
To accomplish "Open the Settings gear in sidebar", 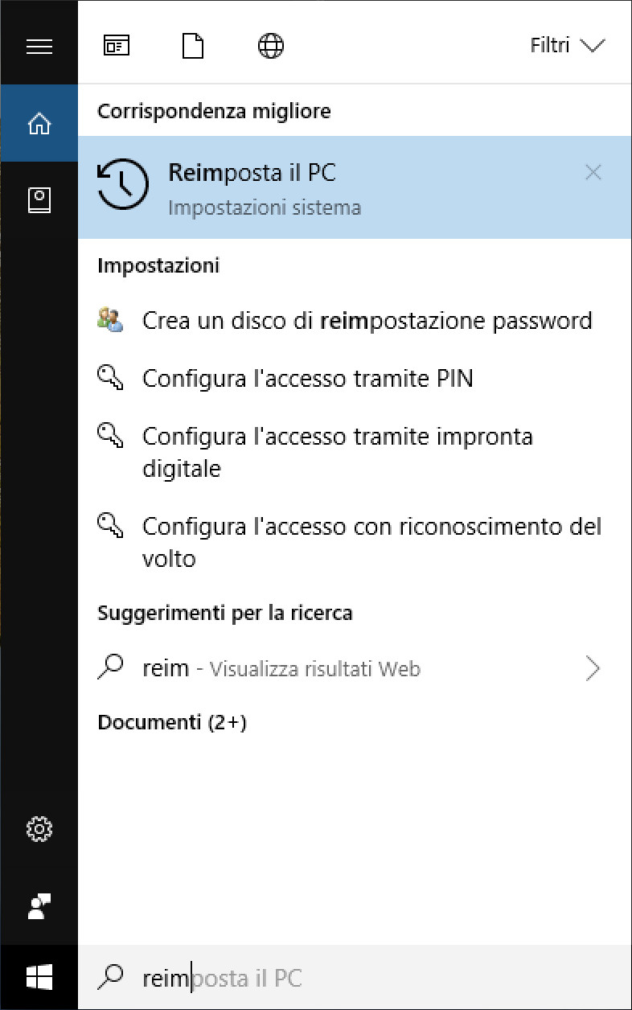I will pos(39,828).
